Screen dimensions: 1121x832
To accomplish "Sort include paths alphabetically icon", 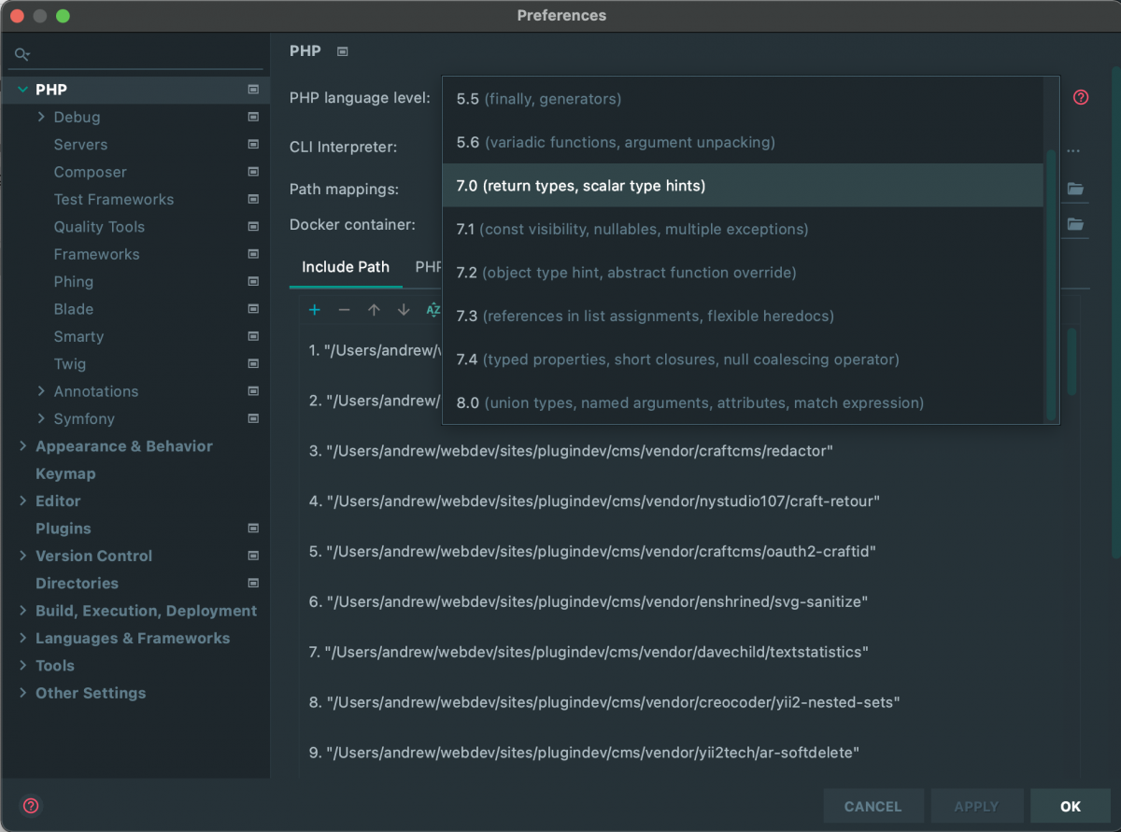I will [433, 310].
